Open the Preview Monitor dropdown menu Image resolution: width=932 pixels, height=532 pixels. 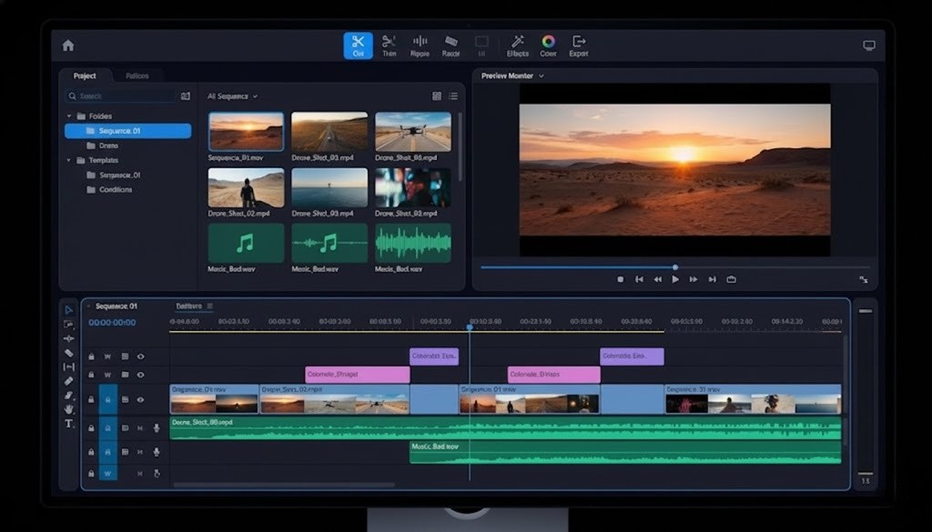pos(542,76)
